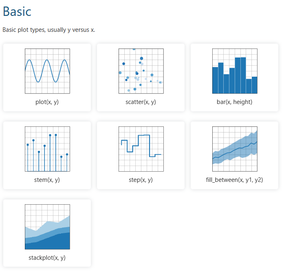Click the 'Basic plot types' description text

[x=48, y=30]
